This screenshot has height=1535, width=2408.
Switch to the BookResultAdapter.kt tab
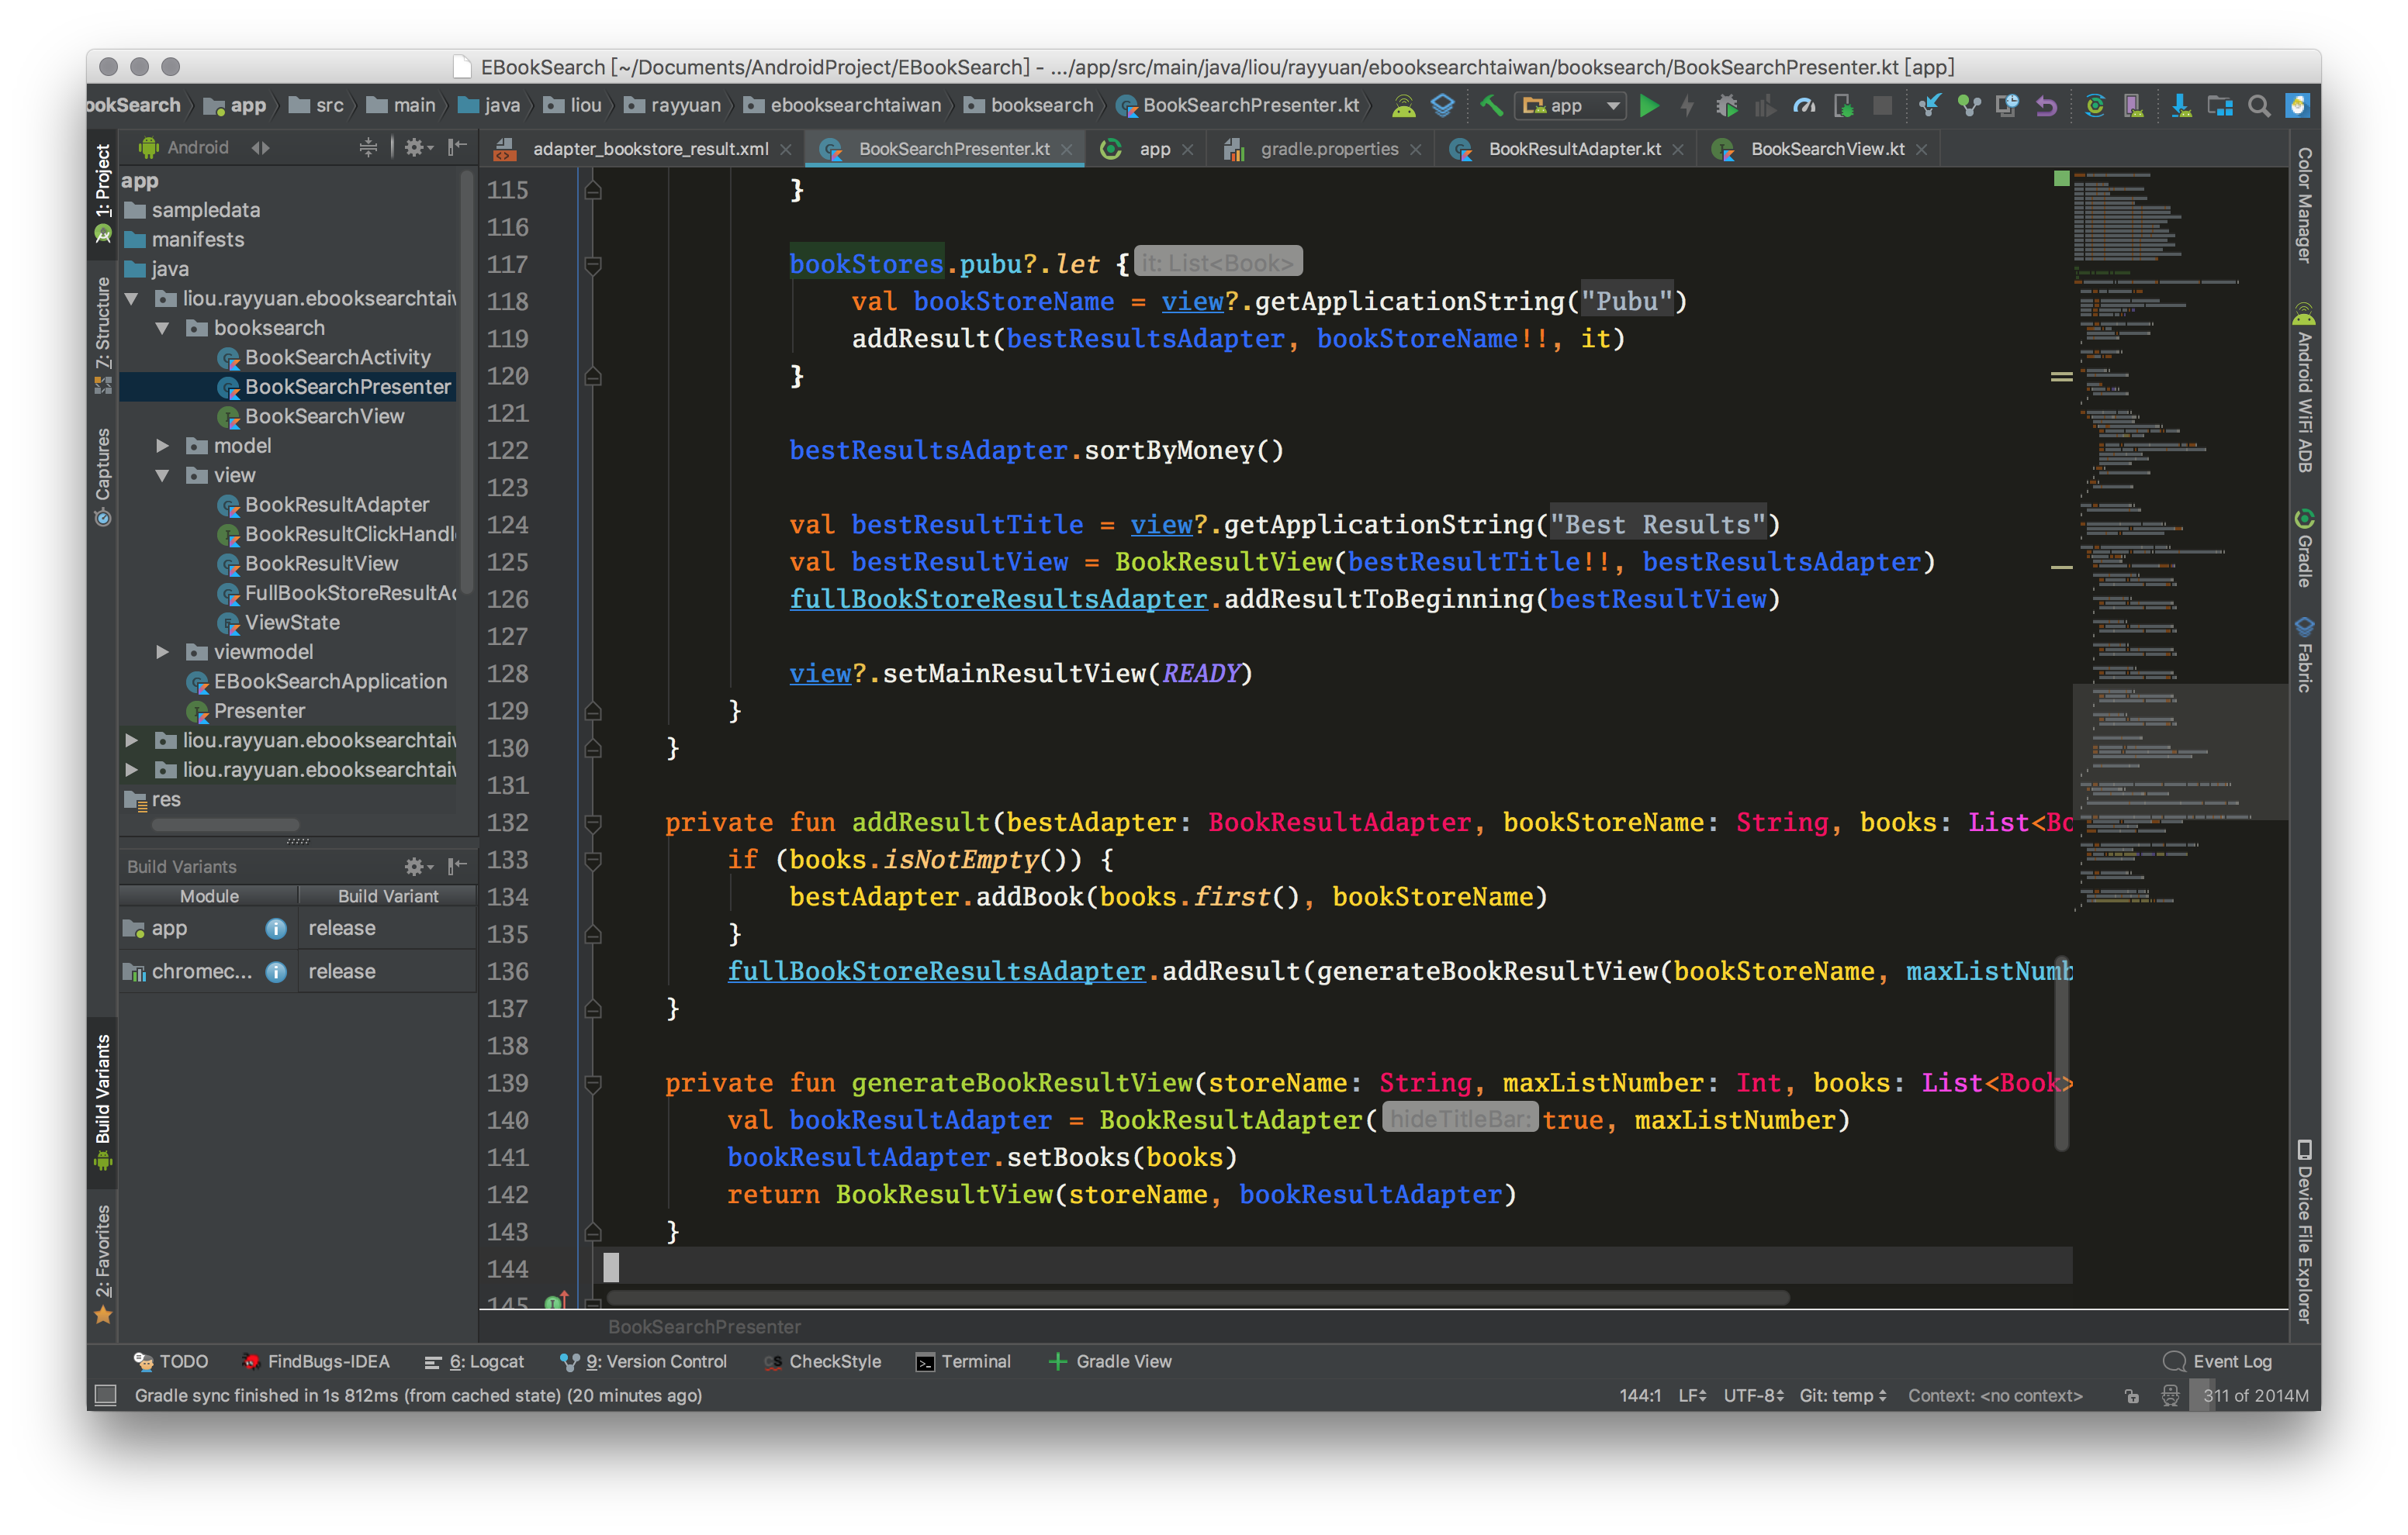tap(1573, 149)
